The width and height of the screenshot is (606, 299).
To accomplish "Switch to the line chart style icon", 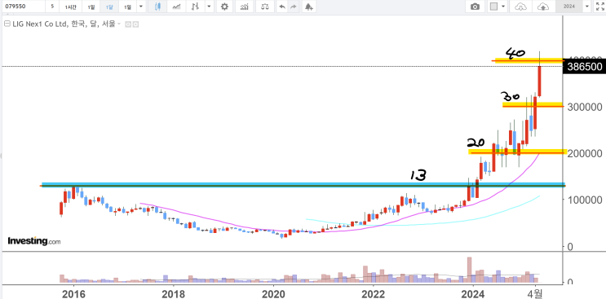I will (x=176, y=7).
